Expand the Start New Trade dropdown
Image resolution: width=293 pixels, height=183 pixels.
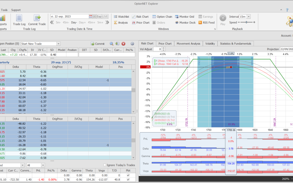point(58,44)
